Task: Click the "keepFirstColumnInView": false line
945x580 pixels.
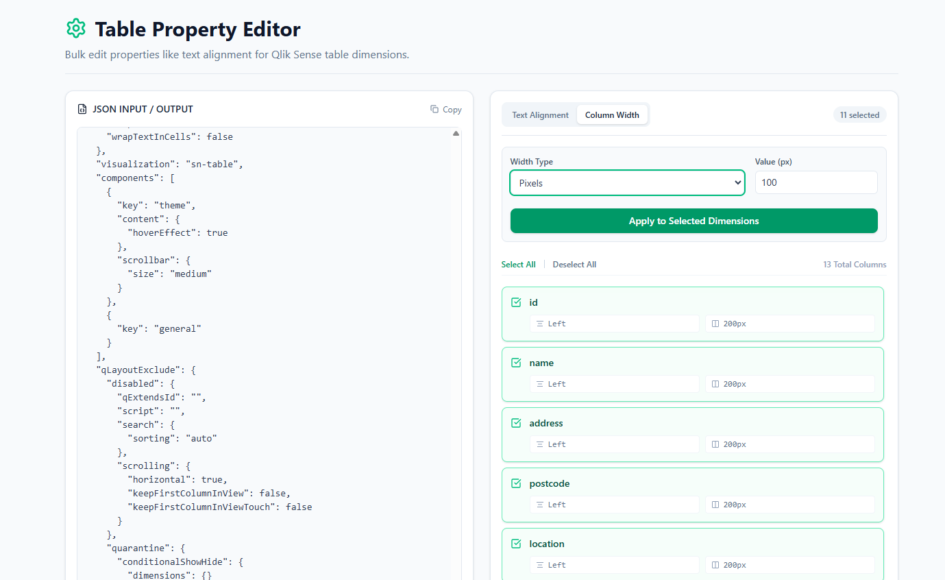Action: tap(209, 494)
